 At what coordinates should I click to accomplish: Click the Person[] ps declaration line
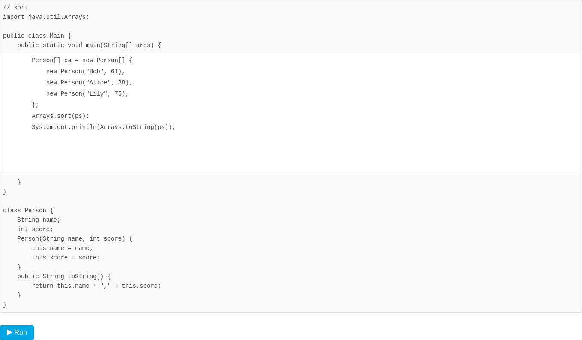pyautogui.click(x=82, y=60)
